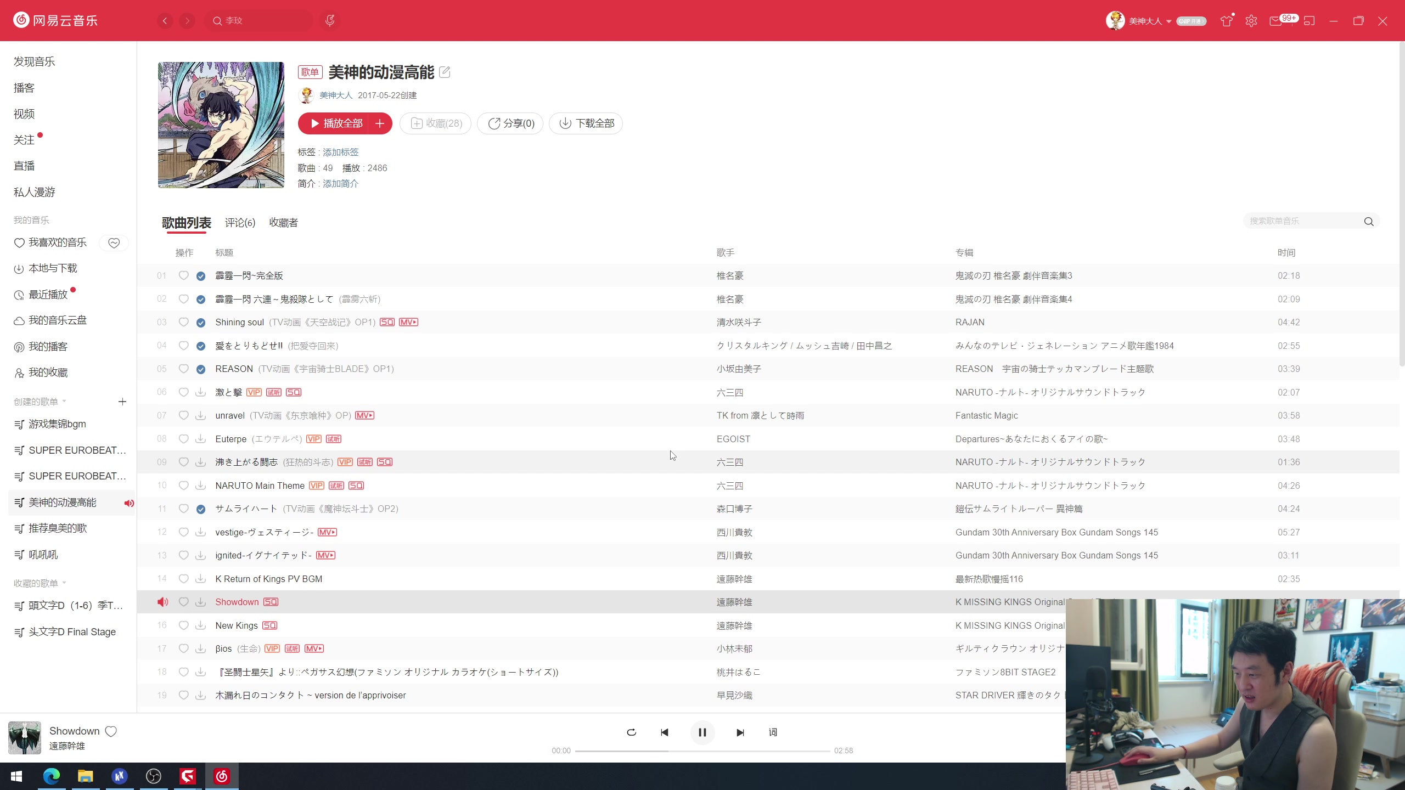
Task: Open 私人漫游 in sidebar
Action: (35, 192)
